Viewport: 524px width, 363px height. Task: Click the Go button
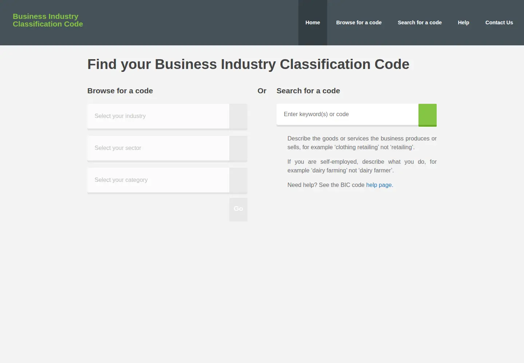pos(238,209)
